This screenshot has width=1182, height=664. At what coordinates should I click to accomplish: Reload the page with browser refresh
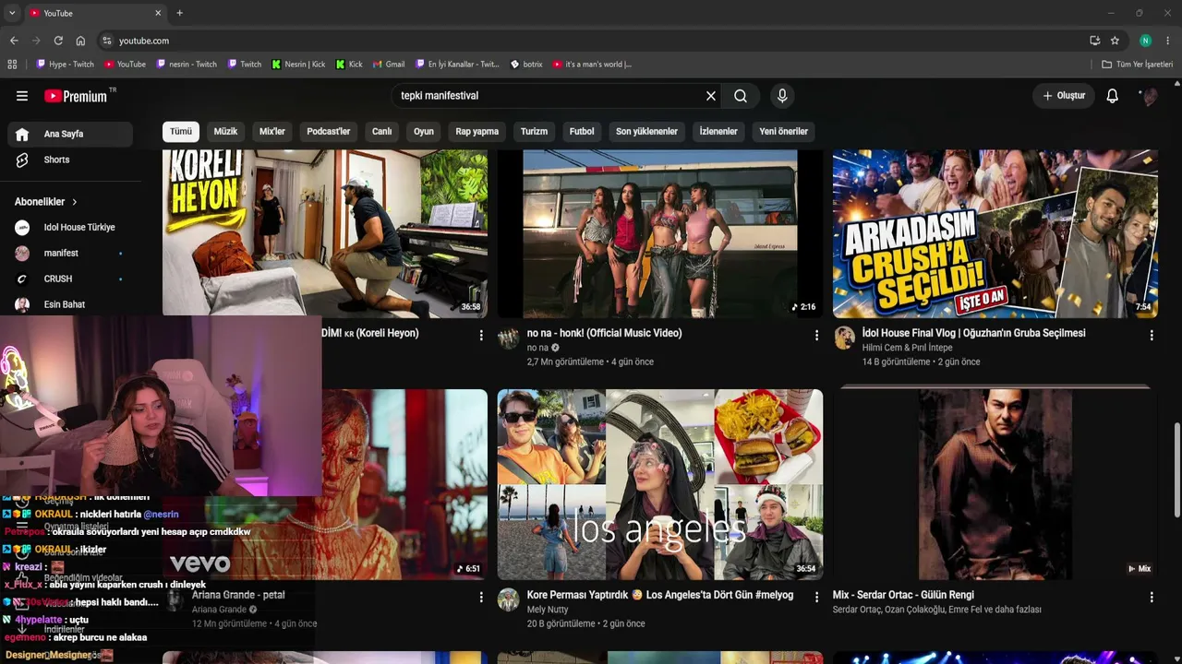58,41
